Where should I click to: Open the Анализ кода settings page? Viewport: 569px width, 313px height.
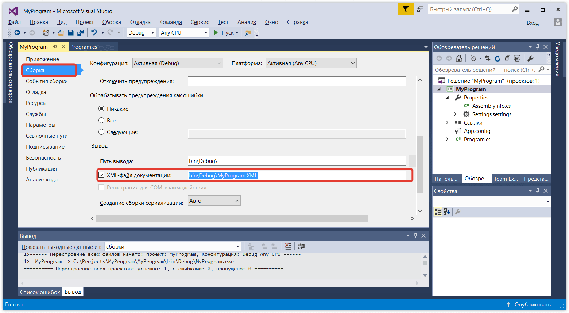click(42, 180)
